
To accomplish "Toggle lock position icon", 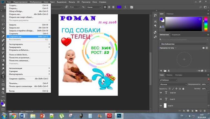I will tap(176, 89).
